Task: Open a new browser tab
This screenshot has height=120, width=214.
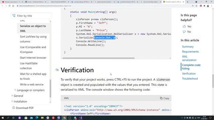Action: pyautogui.click(x=188, y=2)
